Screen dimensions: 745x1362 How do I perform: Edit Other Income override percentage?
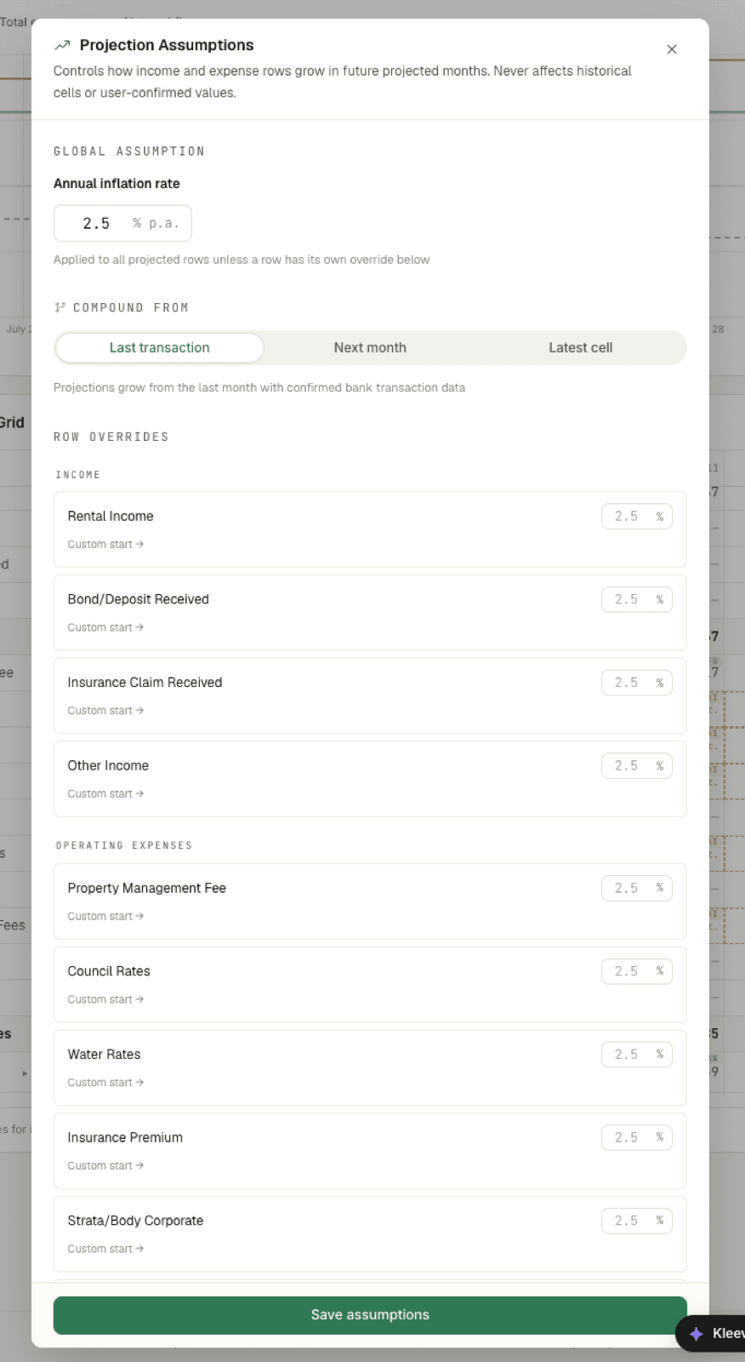[x=637, y=766]
